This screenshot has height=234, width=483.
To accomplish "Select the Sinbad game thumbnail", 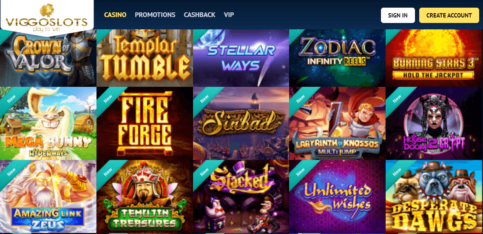I will [241, 123].
